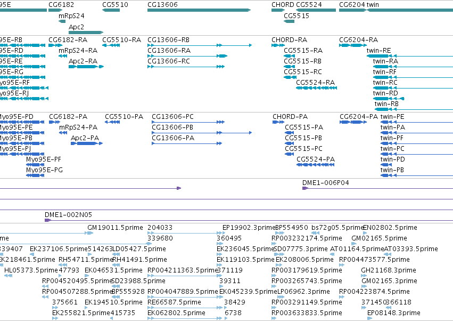Click the CG5515-RA transcript

289,56
